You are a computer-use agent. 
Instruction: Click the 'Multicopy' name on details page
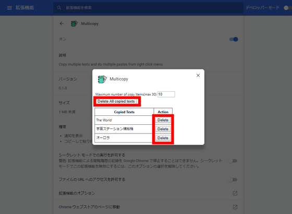[90, 23]
